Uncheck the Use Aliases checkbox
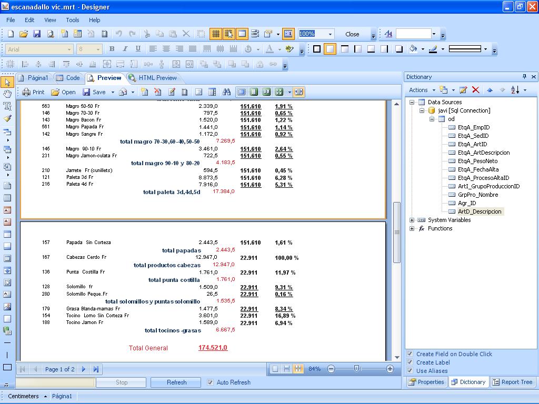 tap(410, 371)
